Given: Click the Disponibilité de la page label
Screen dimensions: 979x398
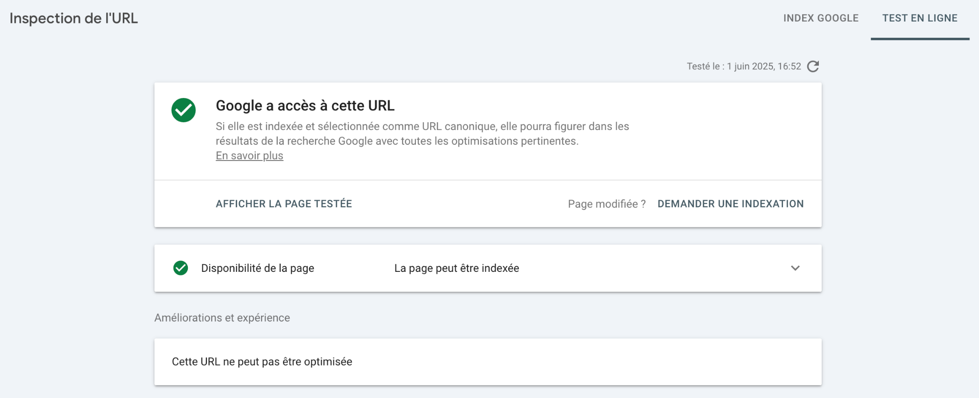Looking at the screenshot, I should (258, 268).
